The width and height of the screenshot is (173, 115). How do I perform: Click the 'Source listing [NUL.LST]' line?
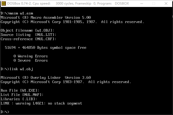[28, 35]
